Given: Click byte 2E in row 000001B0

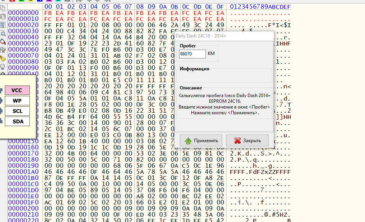Looking at the screenshot, I should pyautogui.click(x=220, y=178).
